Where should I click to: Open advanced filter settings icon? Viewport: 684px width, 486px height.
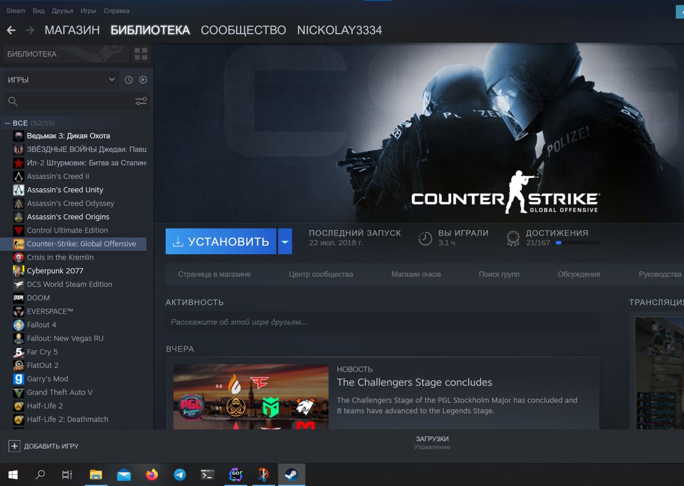[x=141, y=101]
